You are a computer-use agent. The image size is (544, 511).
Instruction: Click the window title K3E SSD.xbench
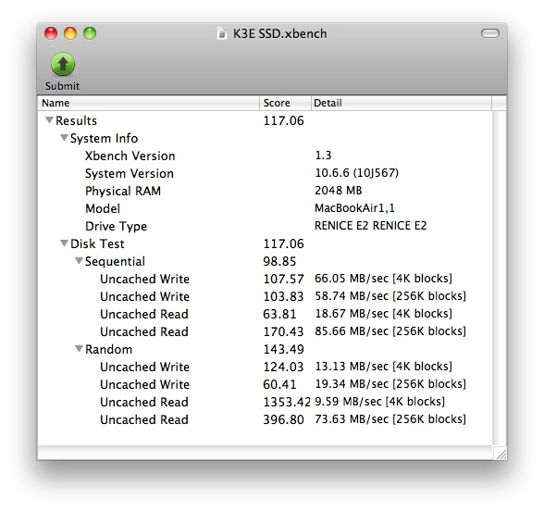tap(279, 33)
